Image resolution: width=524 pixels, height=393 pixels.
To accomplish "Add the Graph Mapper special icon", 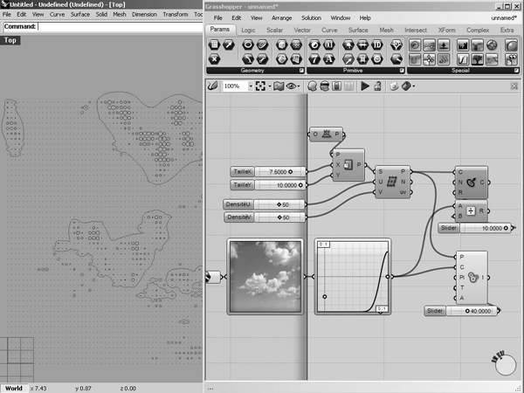I will [x=463, y=59].
